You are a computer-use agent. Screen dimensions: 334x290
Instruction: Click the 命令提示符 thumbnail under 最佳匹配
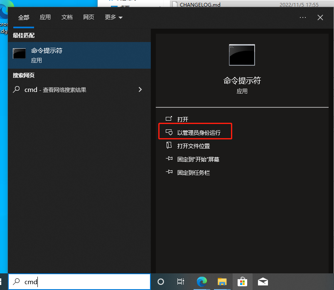19,53
